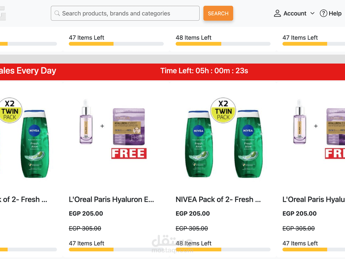Click the L'Oreal Hyaluron Expert mask pack image

point(129,126)
